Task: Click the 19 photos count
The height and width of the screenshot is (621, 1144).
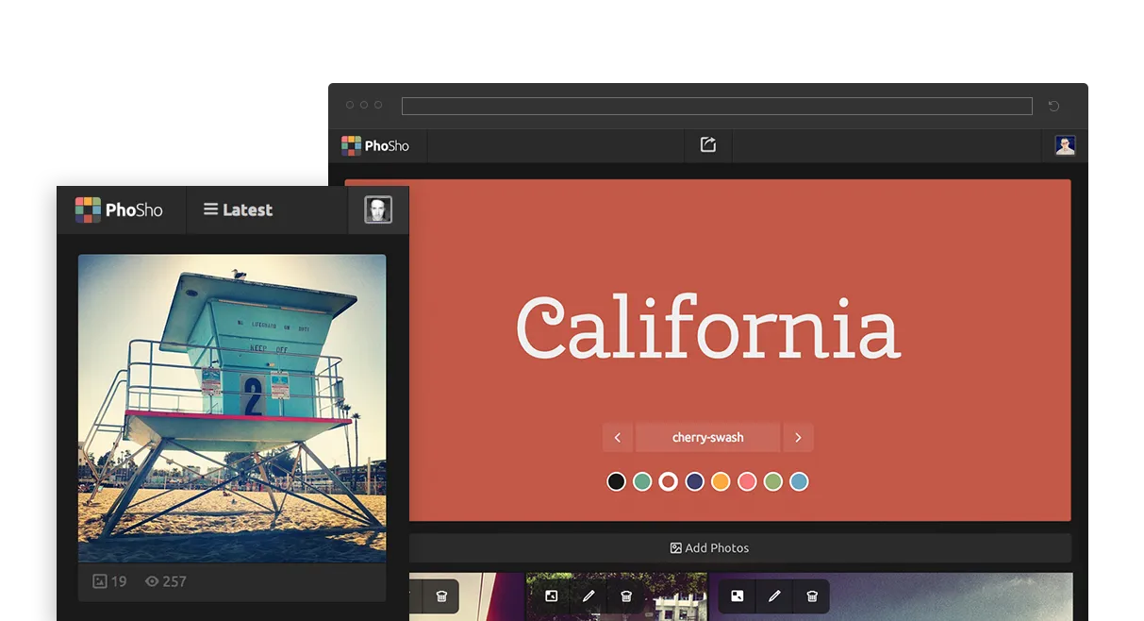Action: point(109,581)
